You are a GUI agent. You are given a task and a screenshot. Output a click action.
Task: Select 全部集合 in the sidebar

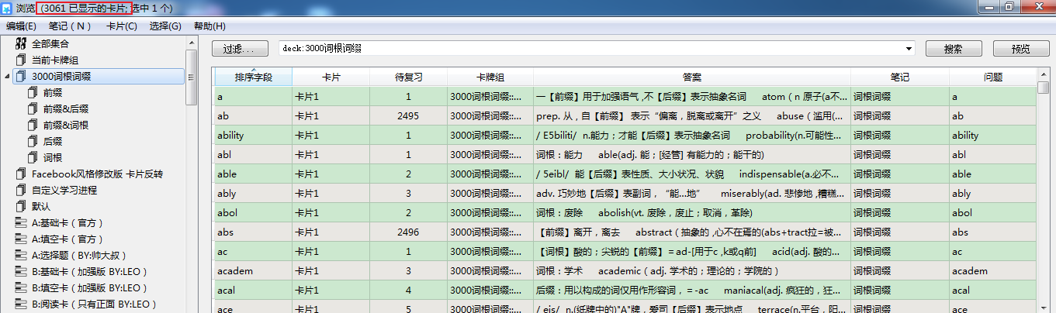50,43
